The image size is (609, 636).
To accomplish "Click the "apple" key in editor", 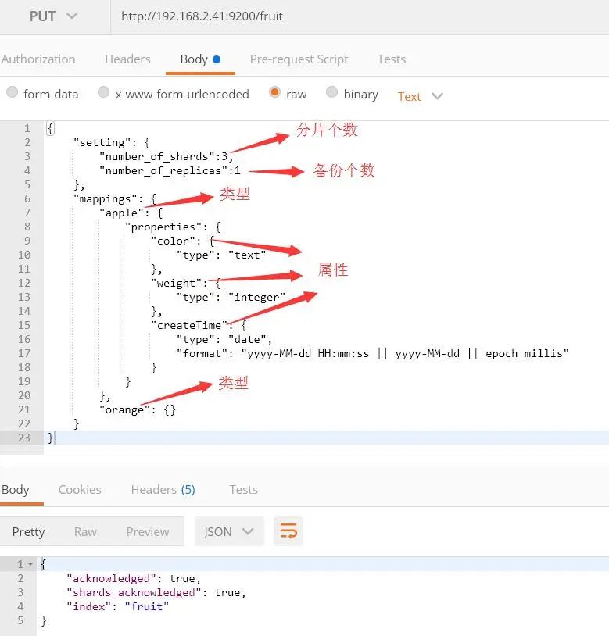I will pyautogui.click(x=121, y=213).
